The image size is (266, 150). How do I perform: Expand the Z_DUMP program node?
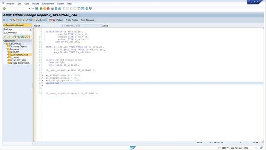coord(7,52)
